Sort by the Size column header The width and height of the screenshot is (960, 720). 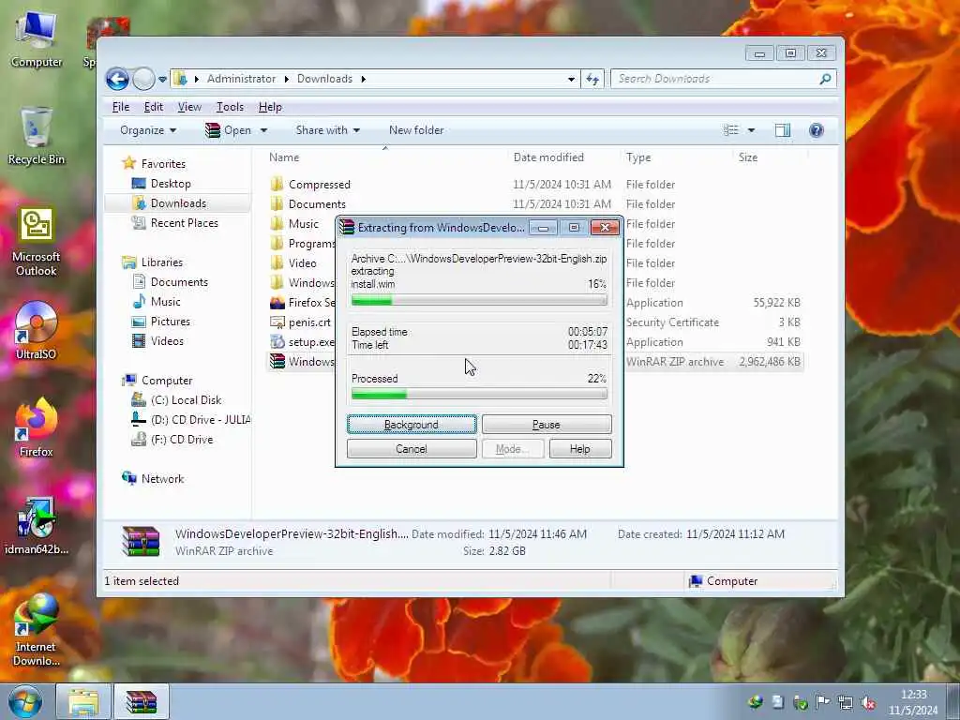(x=747, y=157)
